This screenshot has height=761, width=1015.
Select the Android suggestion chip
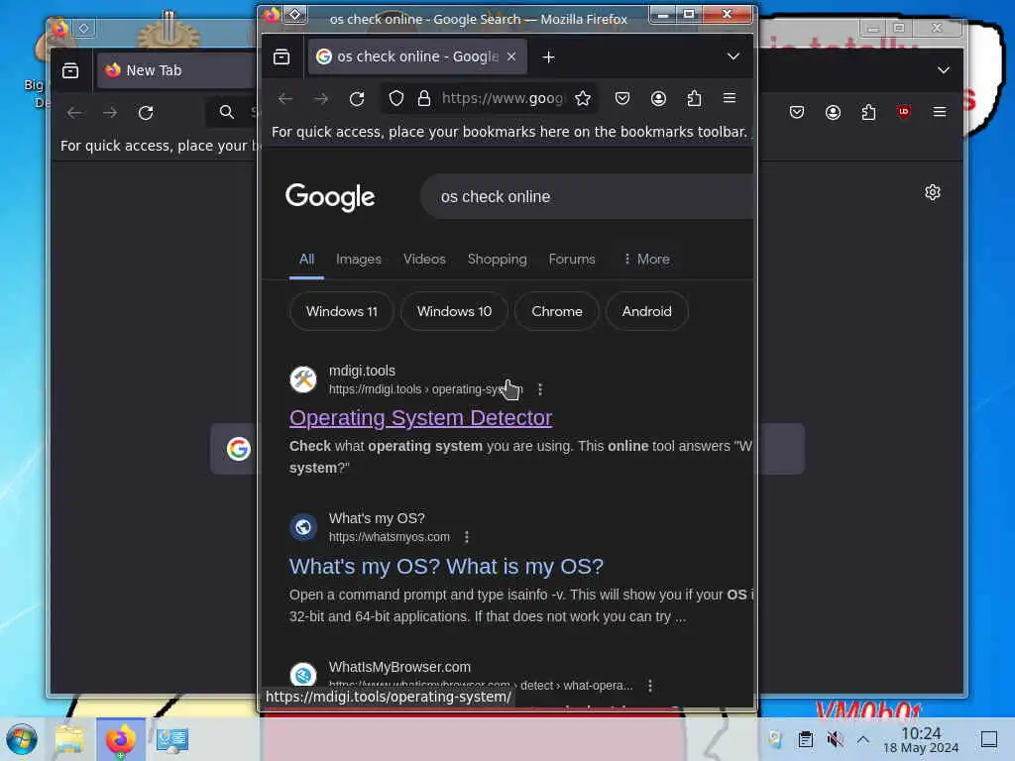click(x=646, y=312)
